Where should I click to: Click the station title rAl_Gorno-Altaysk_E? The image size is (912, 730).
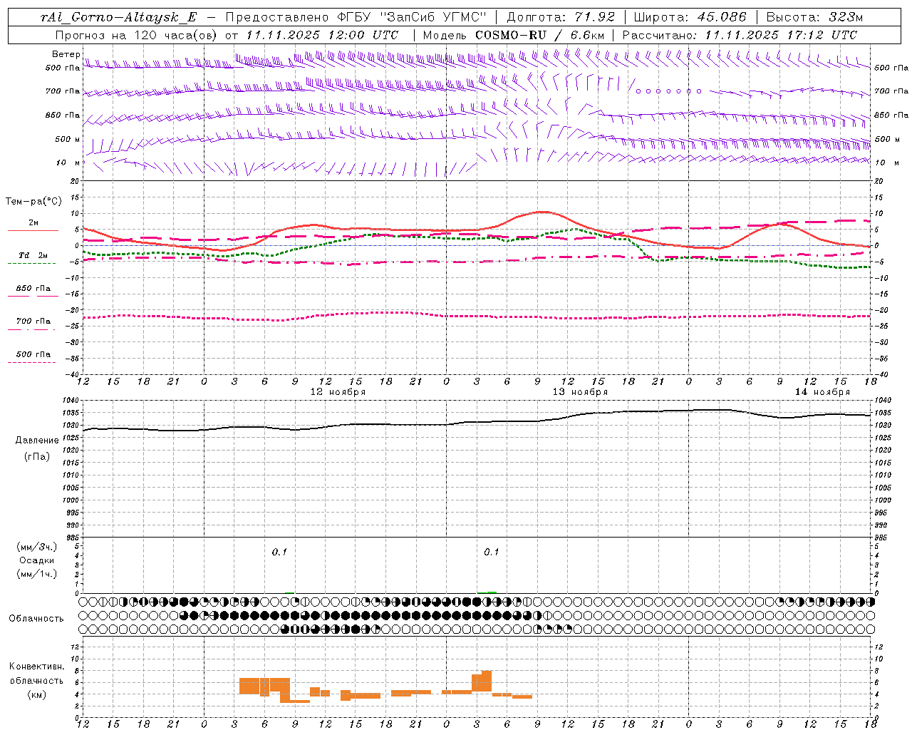(119, 17)
